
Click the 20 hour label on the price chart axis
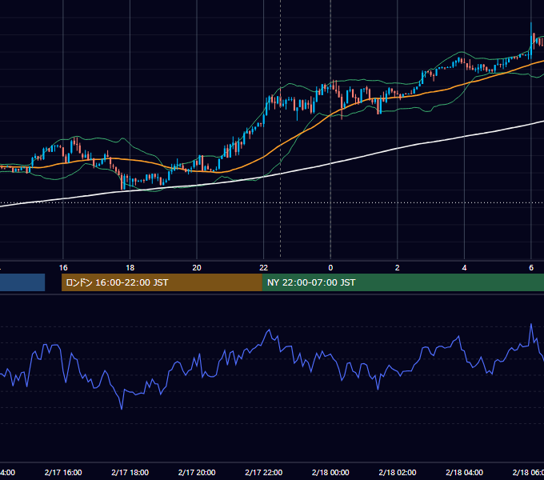pyautogui.click(x=197, y=268)
